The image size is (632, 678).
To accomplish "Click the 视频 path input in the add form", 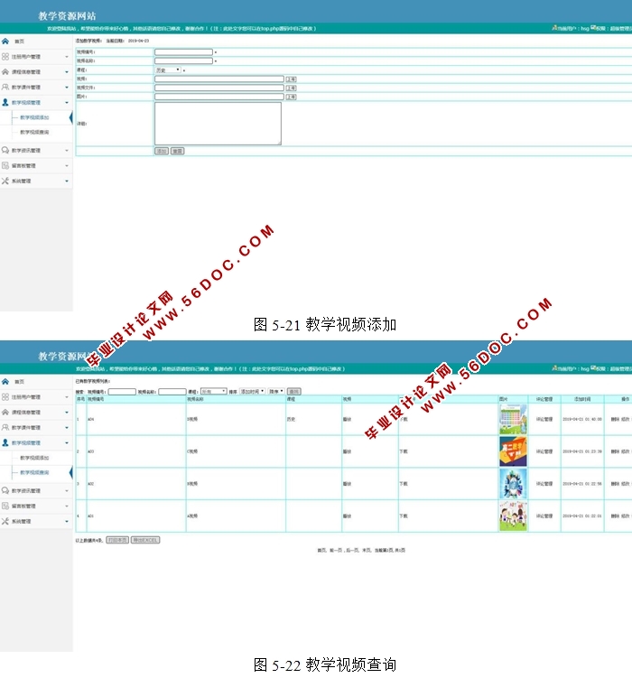I will [x=219, y=79].
